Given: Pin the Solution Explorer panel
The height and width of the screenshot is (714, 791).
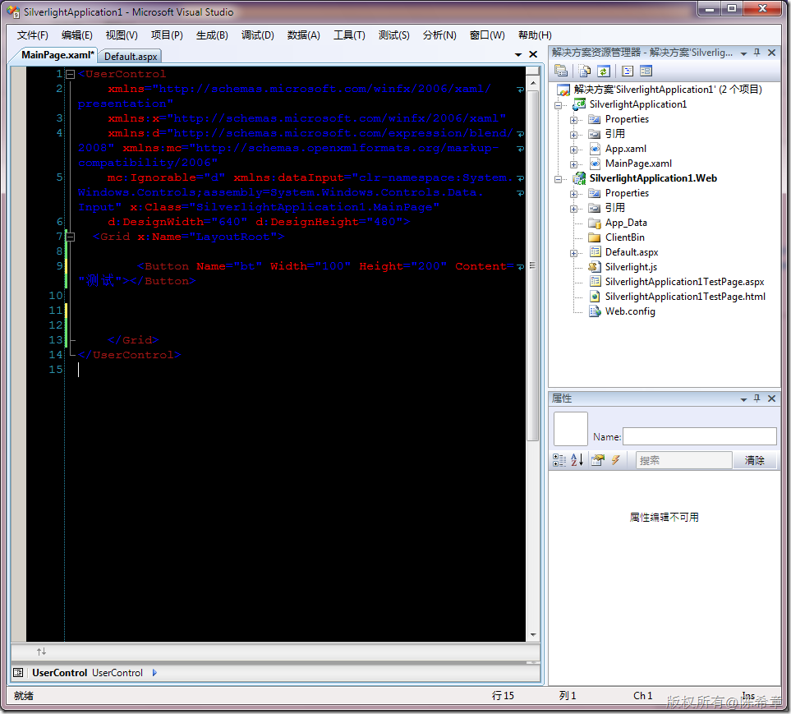Looking at the screenshot, I should pyautogui.click(x=757, y=53).
